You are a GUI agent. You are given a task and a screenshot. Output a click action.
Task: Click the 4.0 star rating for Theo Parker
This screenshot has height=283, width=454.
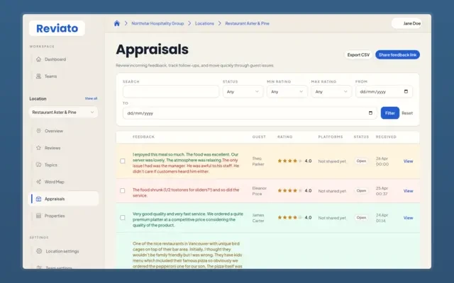pos(294,161)
